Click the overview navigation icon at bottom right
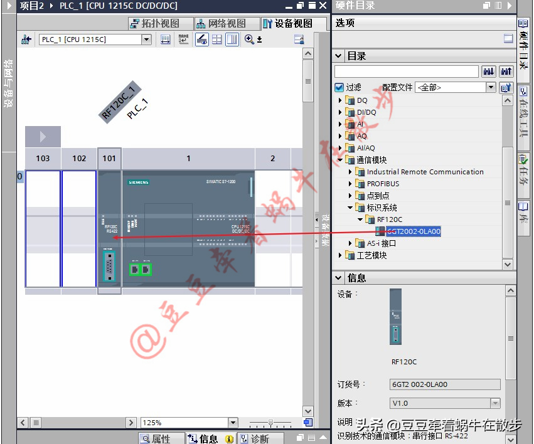Screen dimensions: 534x444 tap(308, 422)
